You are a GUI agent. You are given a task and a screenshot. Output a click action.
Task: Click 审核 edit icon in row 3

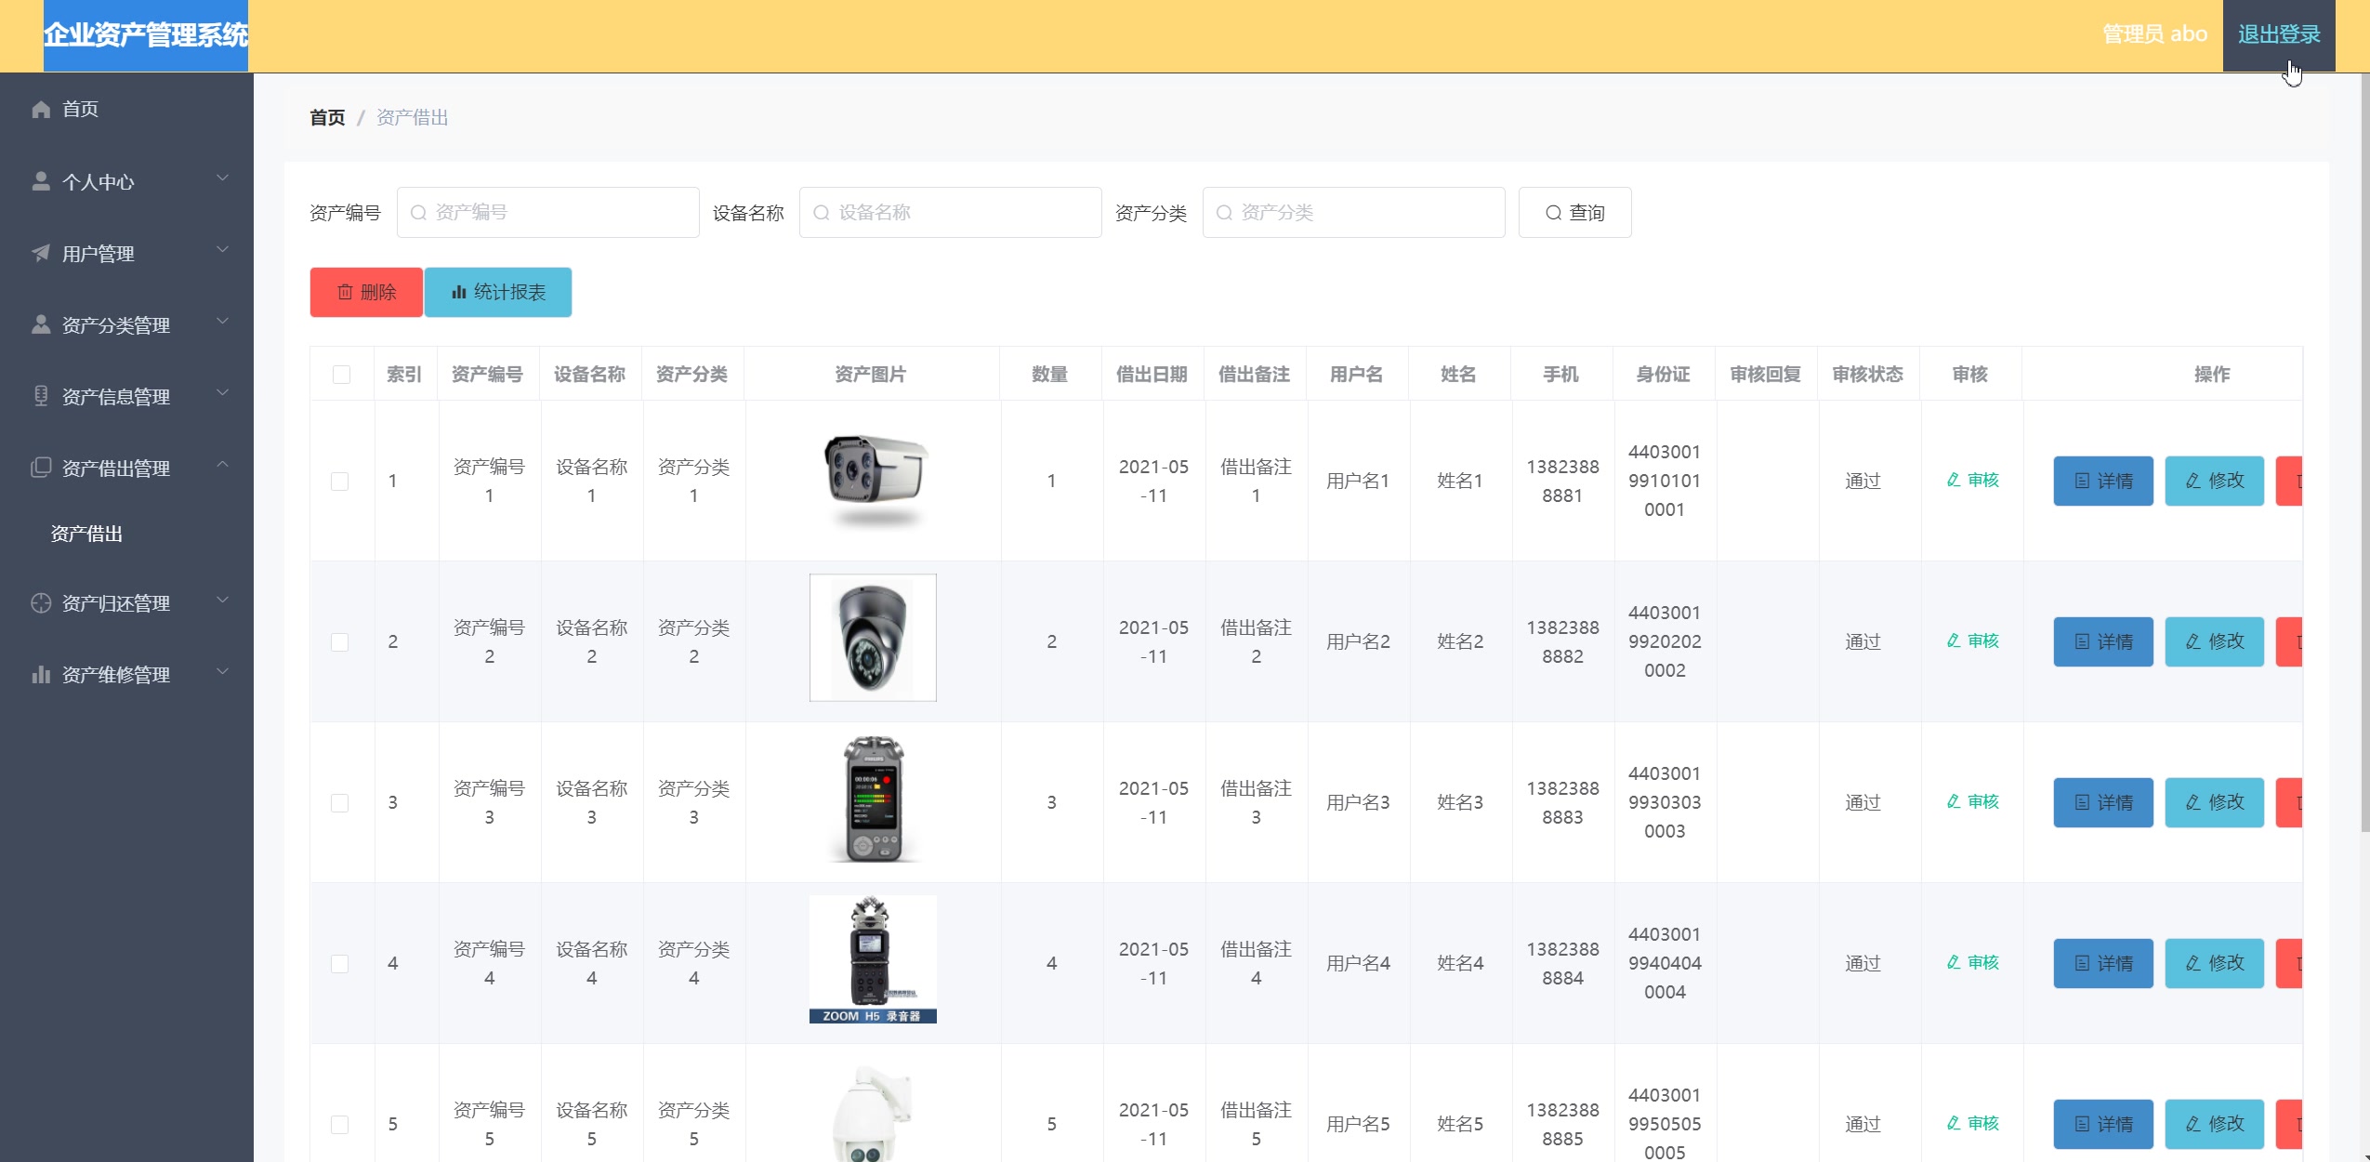1953,801
